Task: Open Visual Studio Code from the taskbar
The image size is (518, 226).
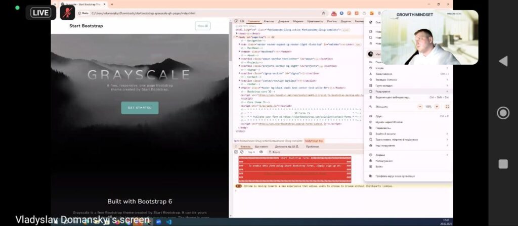Action: [169, 222]
